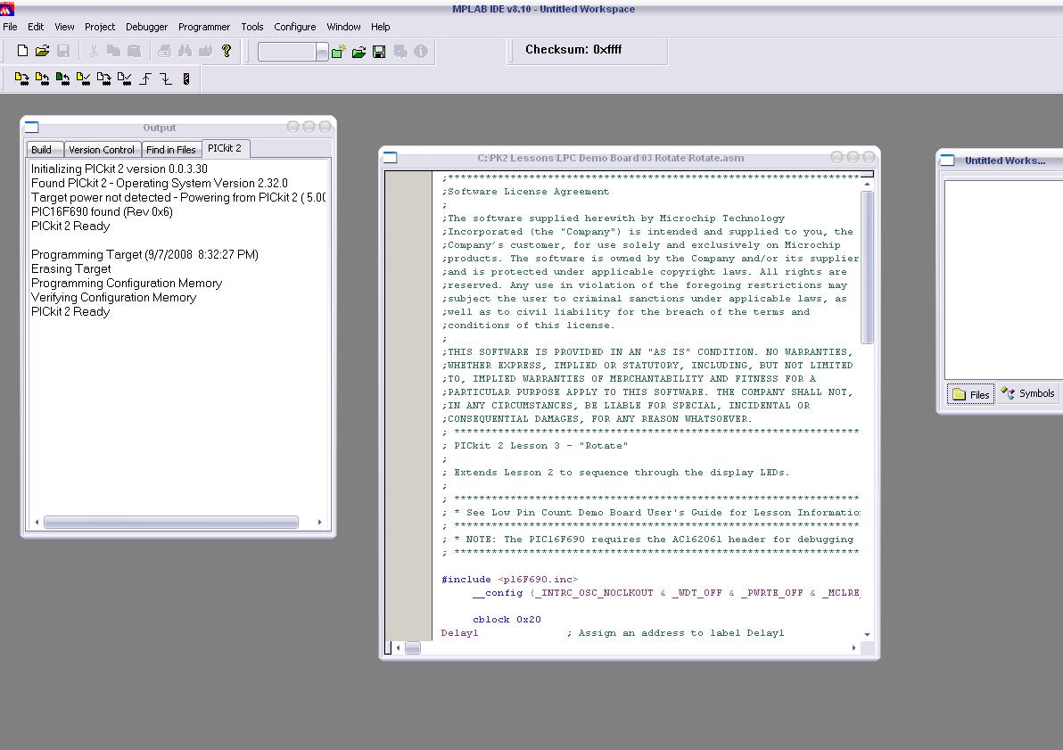Click the editor horizontal scroll-right arrow
1063x750 pixels.
click(x=853, y=648)
